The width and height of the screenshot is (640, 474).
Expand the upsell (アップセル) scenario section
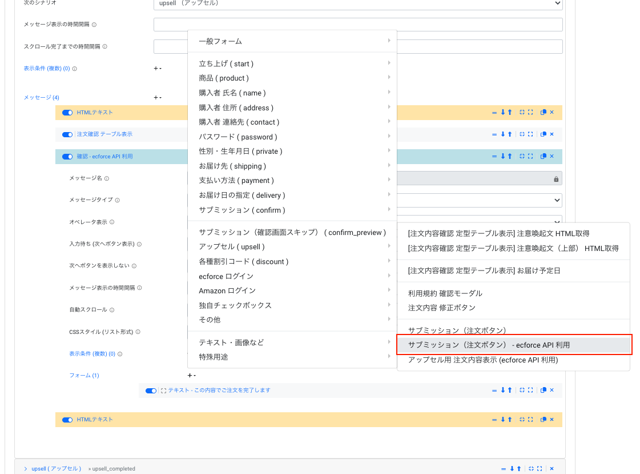click(x=26, y=469)
